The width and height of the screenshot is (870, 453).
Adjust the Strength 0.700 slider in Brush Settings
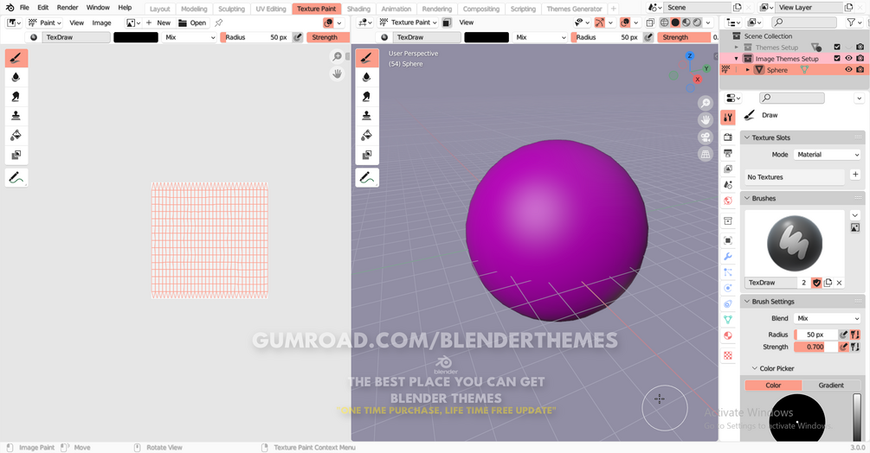point(815,347)
